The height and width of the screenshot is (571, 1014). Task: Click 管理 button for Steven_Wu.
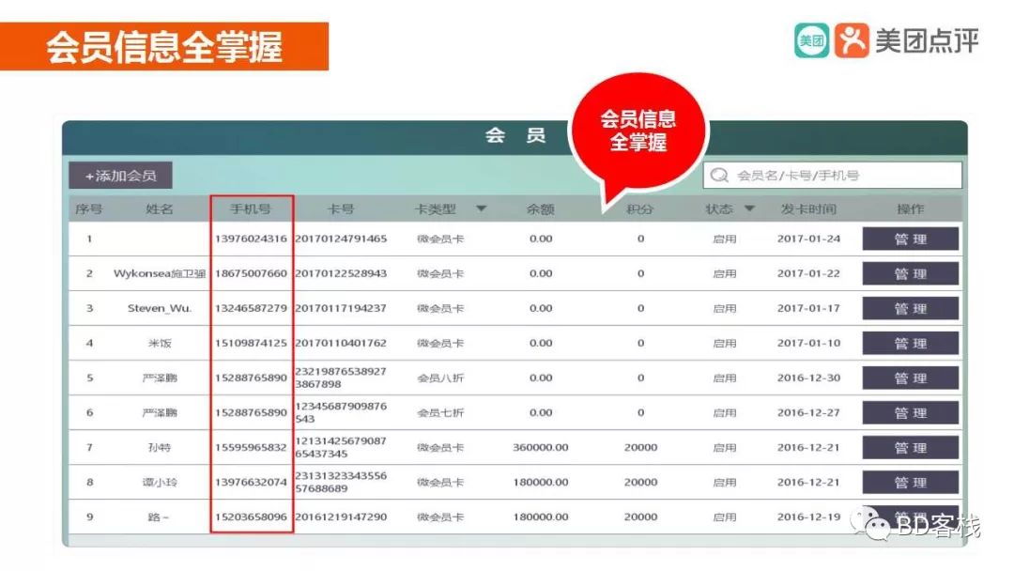pyautogui.click(x=910, y=309)
